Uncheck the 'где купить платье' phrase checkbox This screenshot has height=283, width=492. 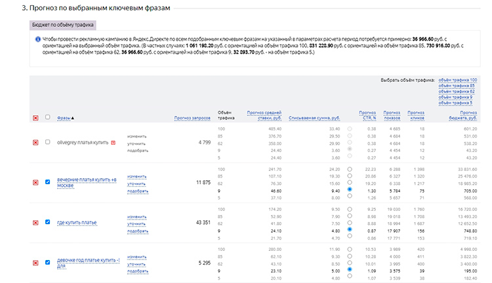pyautogui.click(x=47, y=223)
